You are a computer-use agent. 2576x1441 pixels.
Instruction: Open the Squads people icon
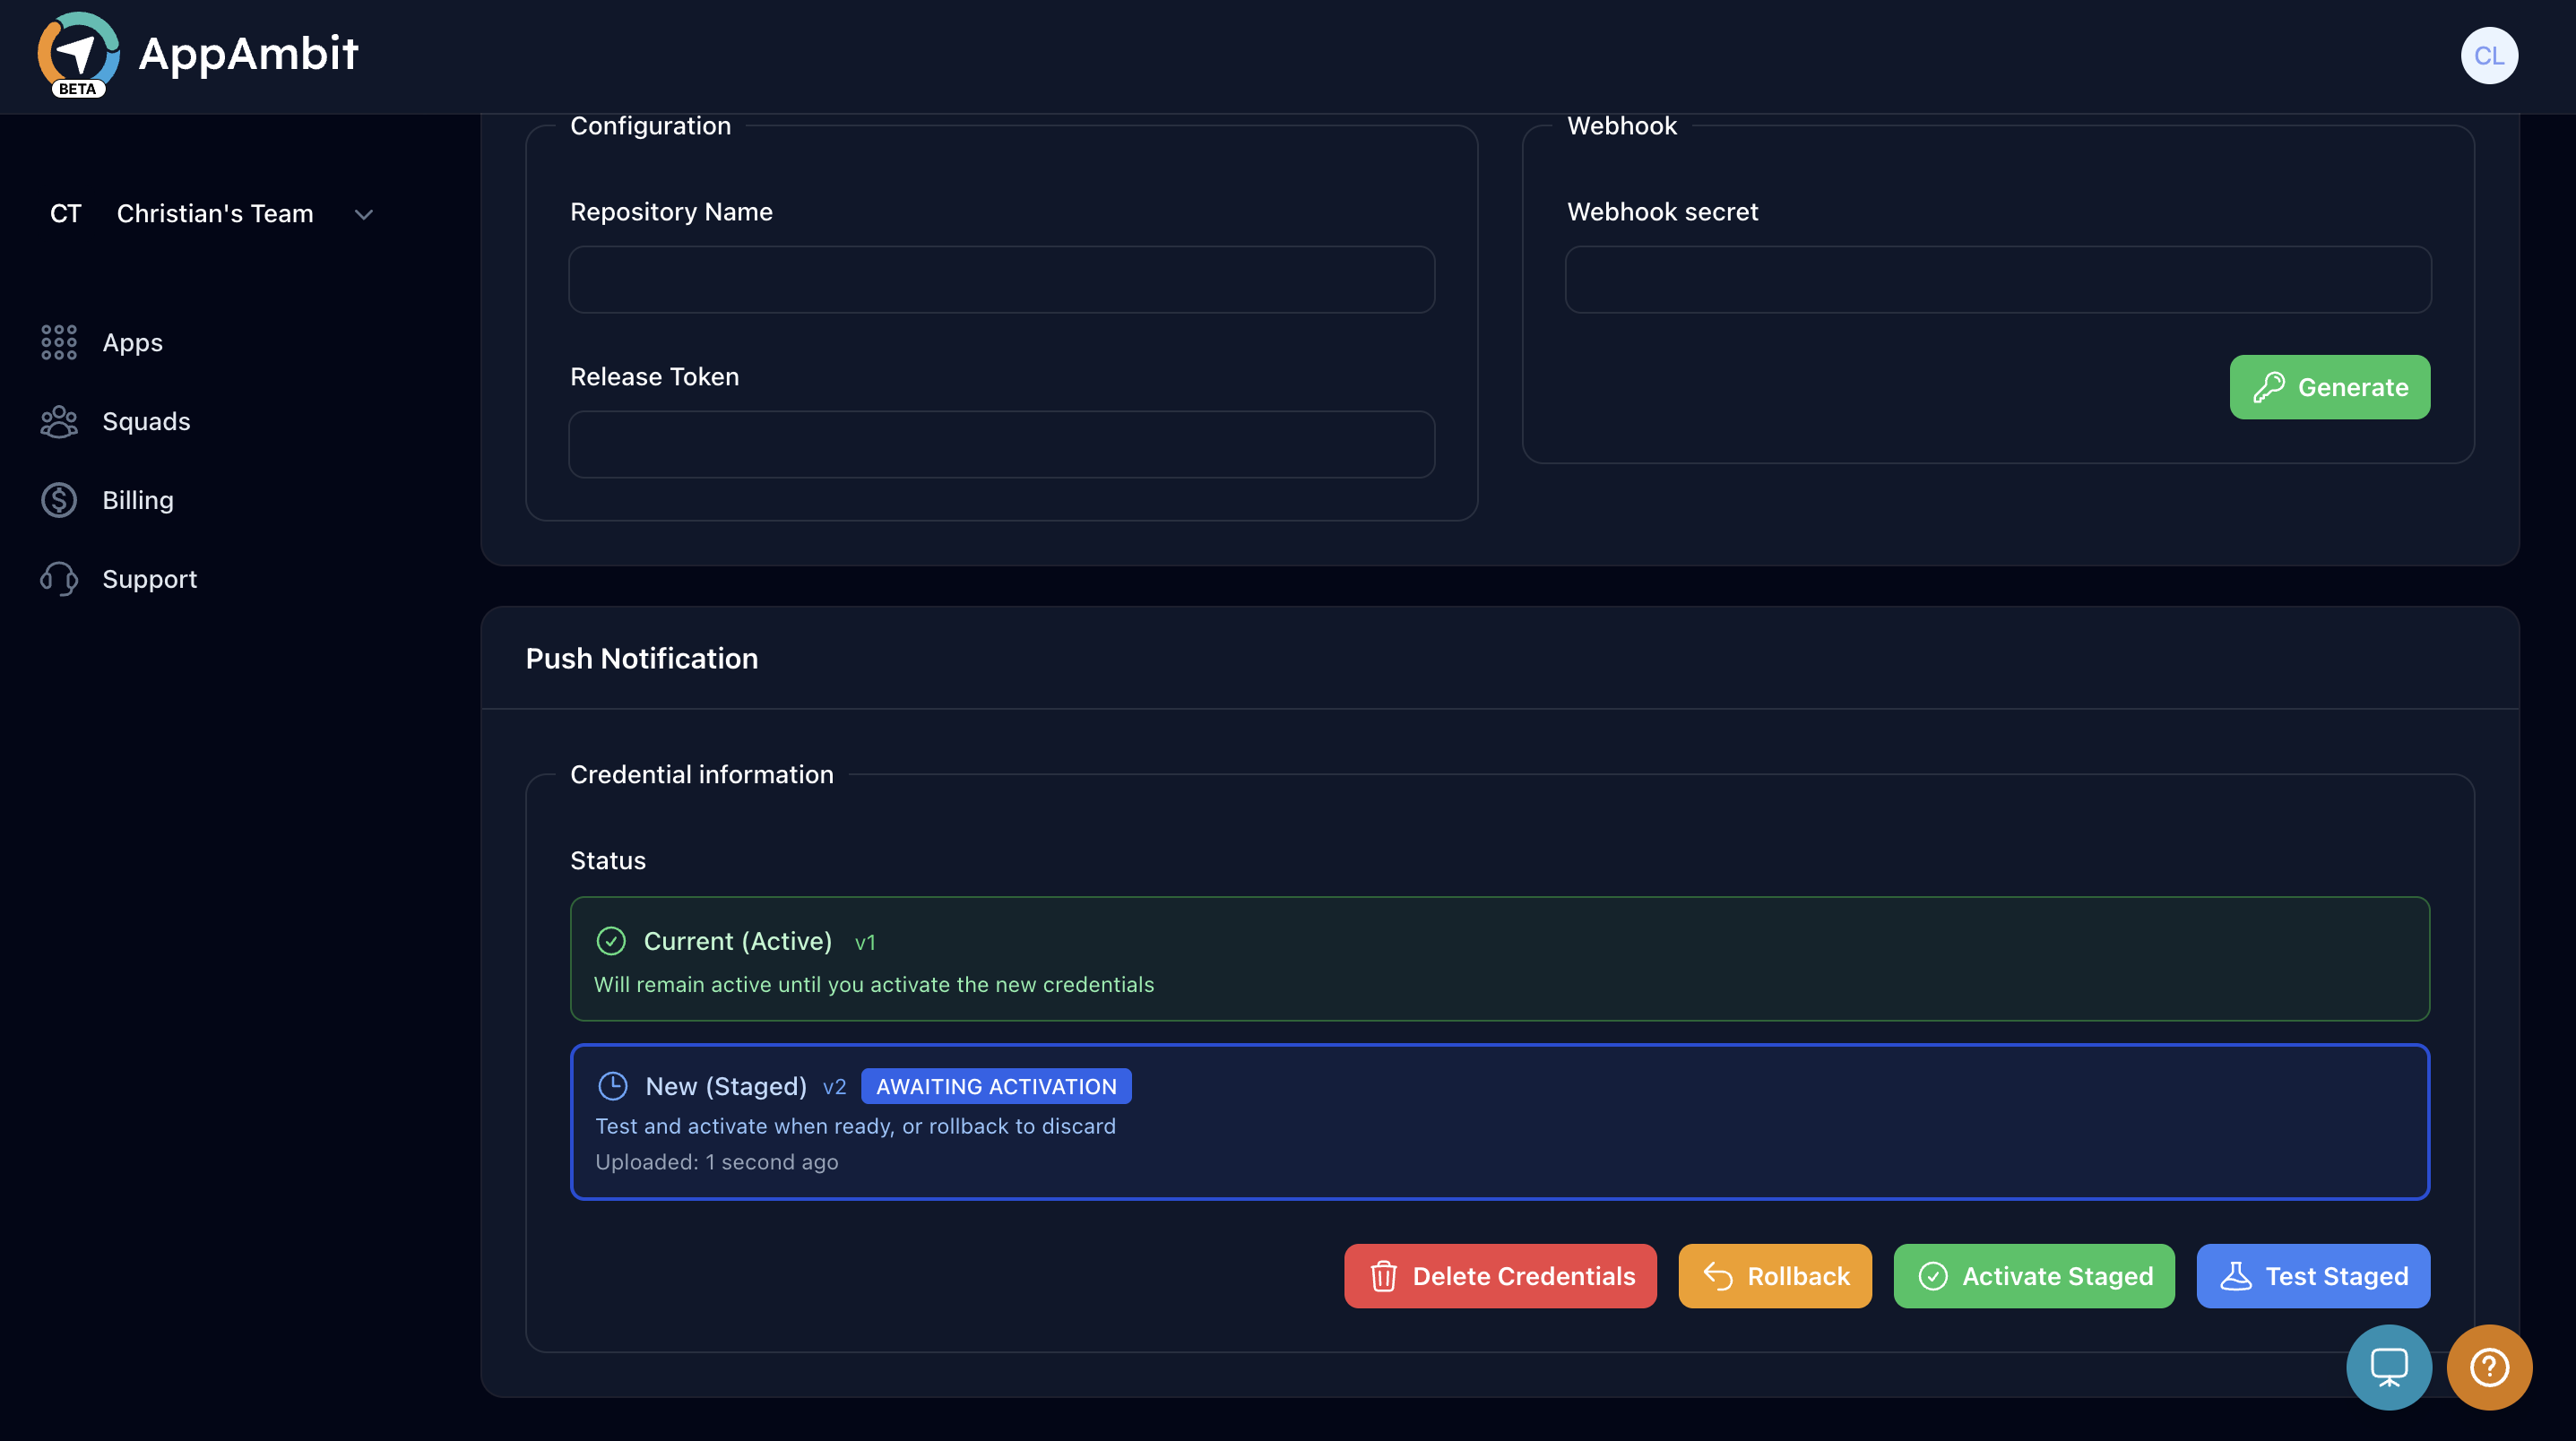(59, 421)
